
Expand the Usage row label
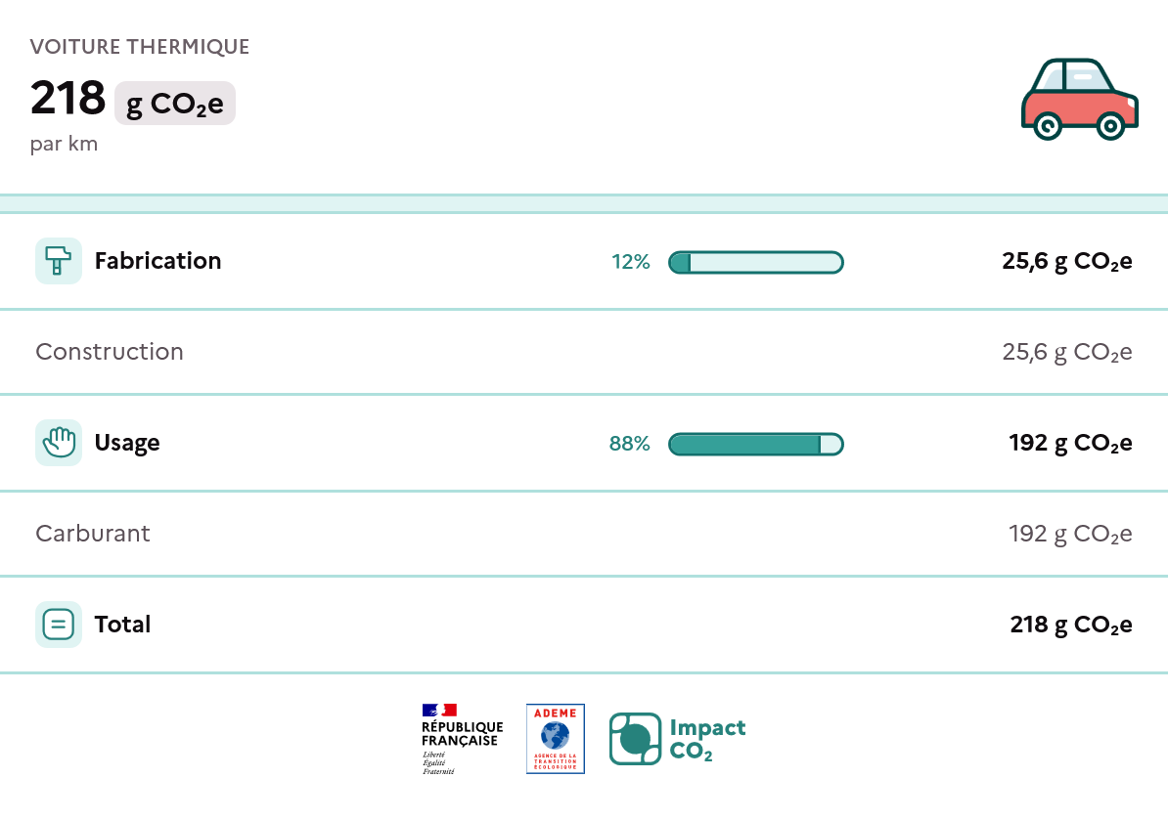127,443
